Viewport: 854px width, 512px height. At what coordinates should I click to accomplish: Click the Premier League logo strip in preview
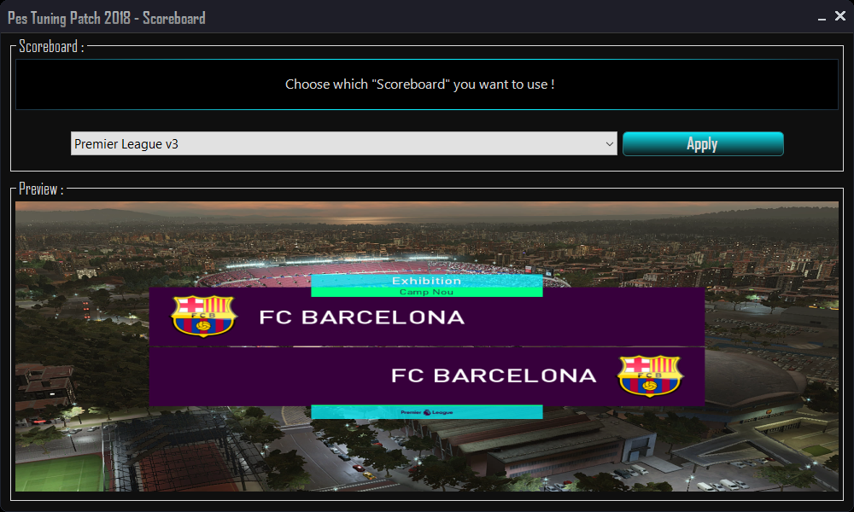click(x=427, y=412)
